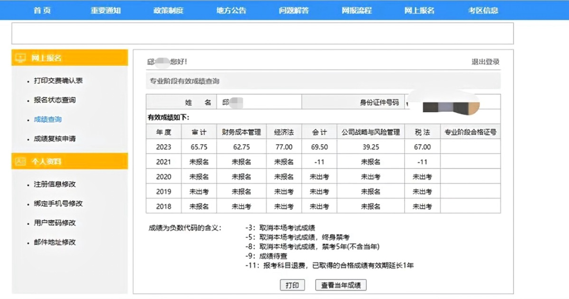Click the ID card icon beside 个人资料 header

click(x=21, y=161)
